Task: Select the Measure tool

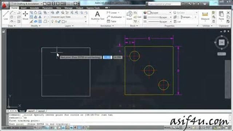Action: coord(205,16)
